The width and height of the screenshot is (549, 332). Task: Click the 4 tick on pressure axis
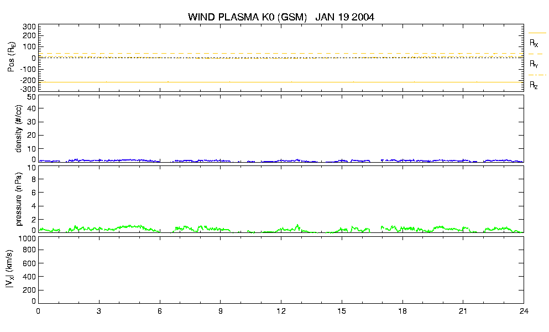click(34, 206)
